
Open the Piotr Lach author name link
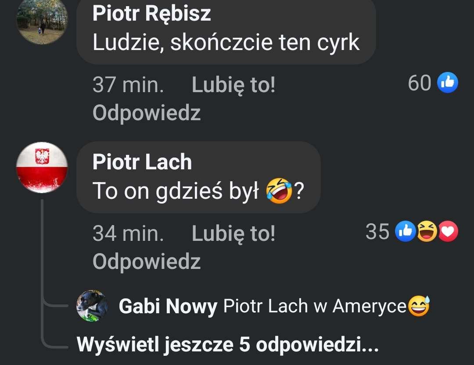pos(142,162)
